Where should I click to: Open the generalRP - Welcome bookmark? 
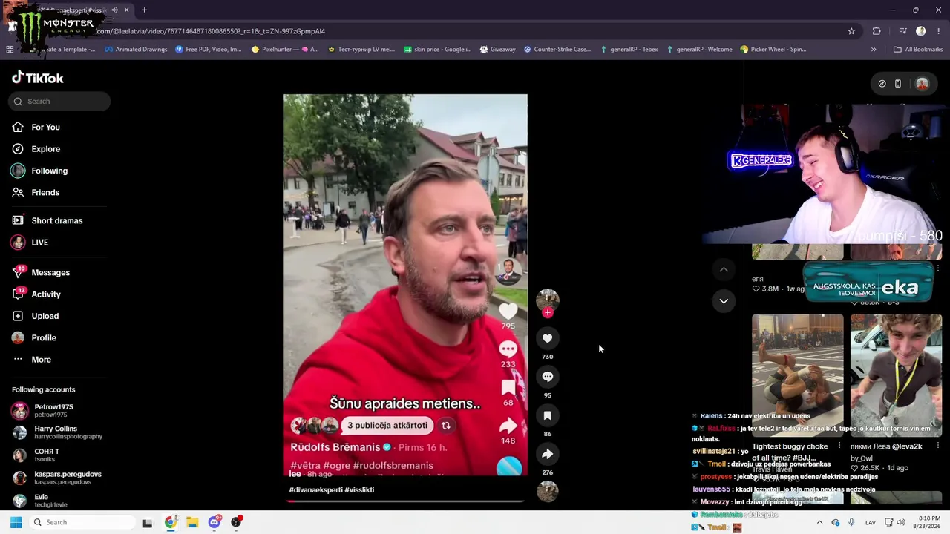click(699, 50)
